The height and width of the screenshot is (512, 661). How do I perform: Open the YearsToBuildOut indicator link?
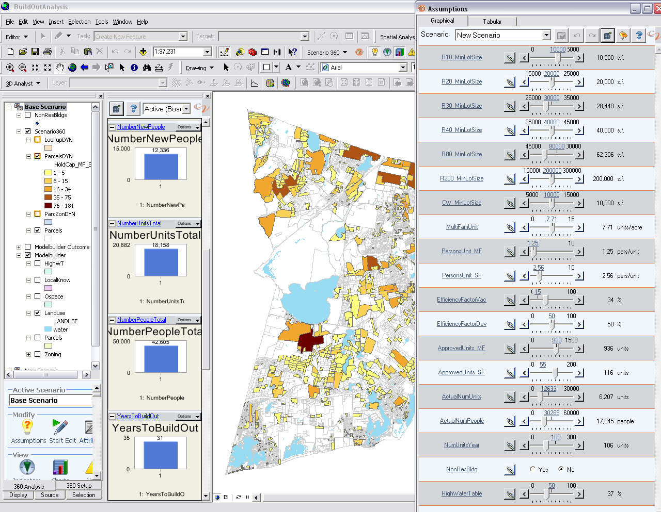138,416
